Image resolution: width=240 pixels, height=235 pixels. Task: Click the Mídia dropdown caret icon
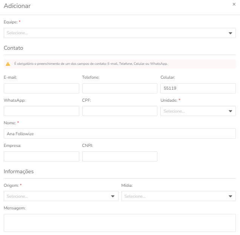(230, 196)
